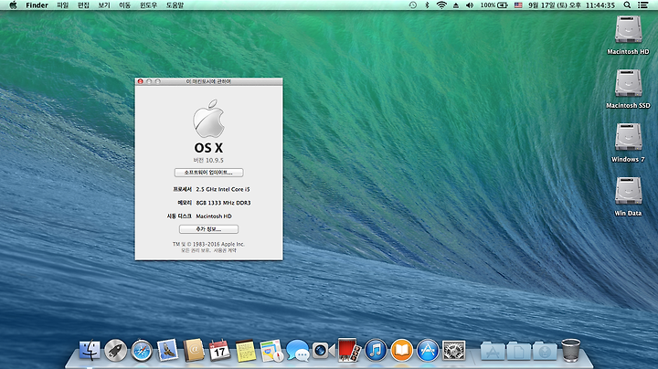Open the 보기 menu

click(x=104, y=5)
